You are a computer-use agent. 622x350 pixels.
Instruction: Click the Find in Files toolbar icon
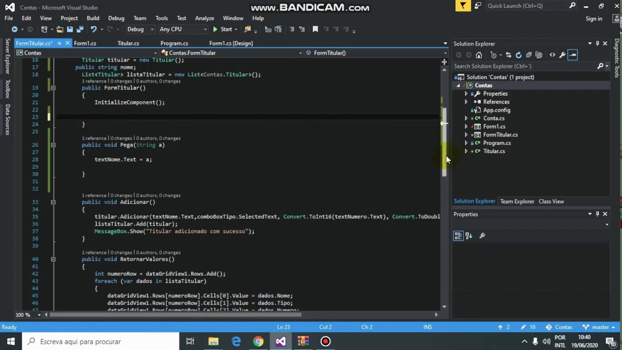coord(248,29)
